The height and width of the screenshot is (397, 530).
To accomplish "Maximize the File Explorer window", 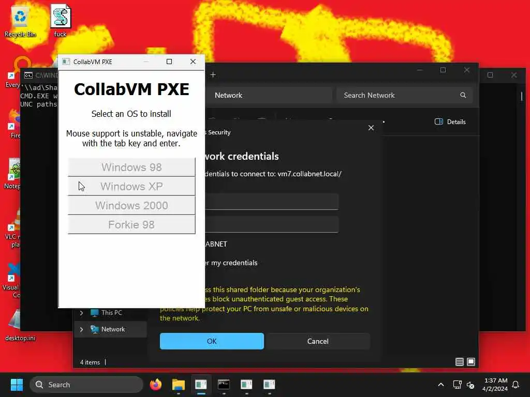I will [443, 70].
